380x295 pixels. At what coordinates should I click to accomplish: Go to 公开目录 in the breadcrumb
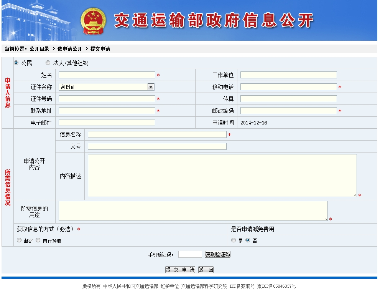(39, 49)
